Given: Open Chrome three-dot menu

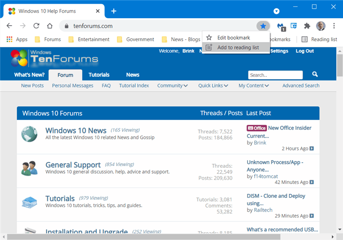Looking at the screenshot, I should pyautogui.click(x=334, y=26).
